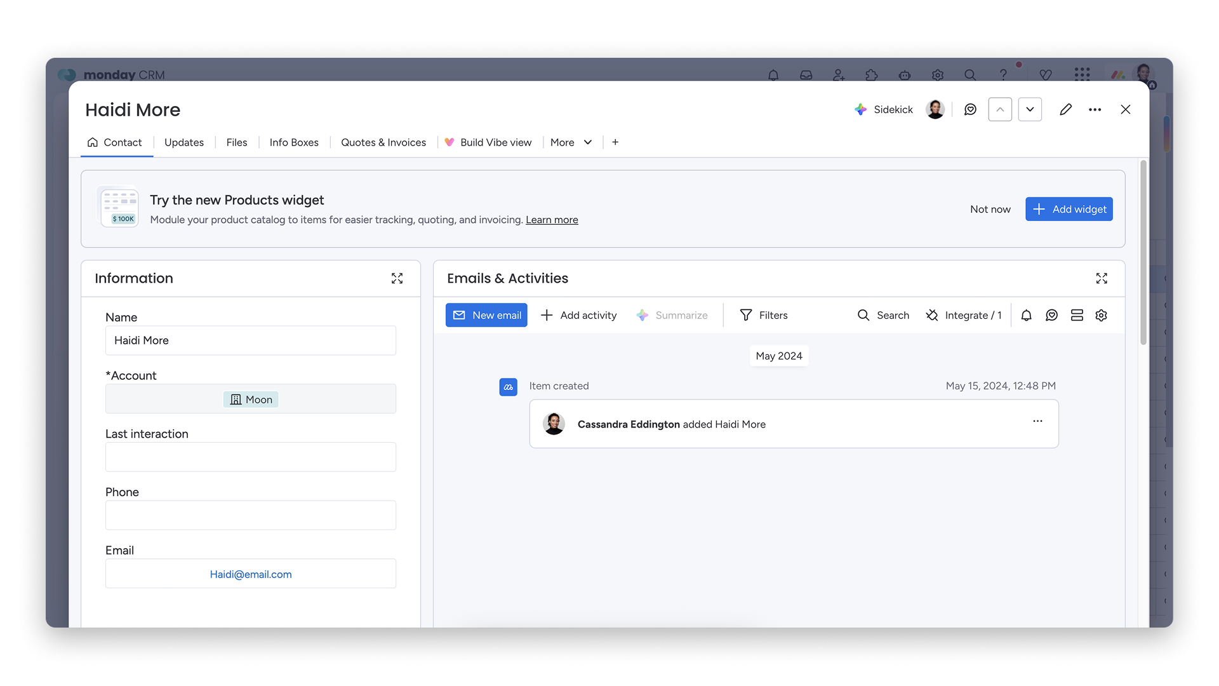This screenshot has height=686, width=1219.
Task: Open the Files tab
Action: pyautogui.click(x=237, y=142)
